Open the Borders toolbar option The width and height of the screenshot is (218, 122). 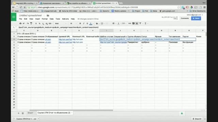click(102, 23)
